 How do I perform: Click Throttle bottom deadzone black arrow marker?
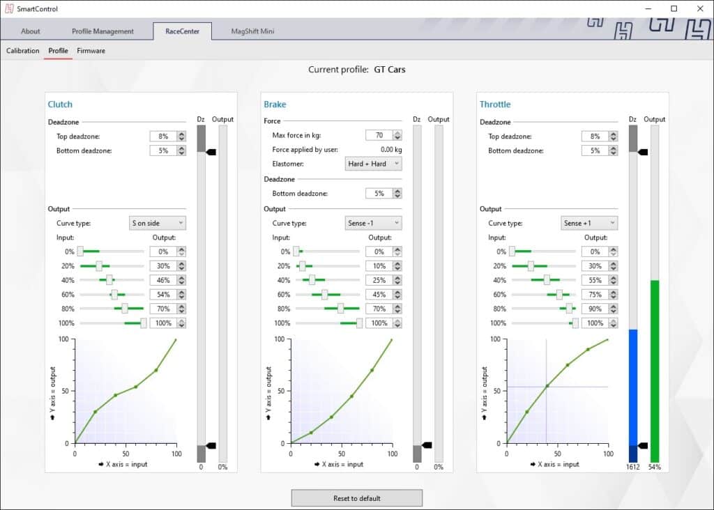point(644,445)
